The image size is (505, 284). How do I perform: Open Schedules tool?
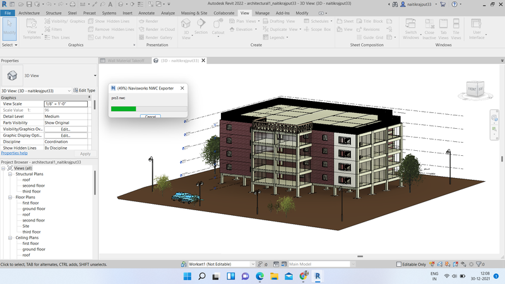click(x=318, y=21)
